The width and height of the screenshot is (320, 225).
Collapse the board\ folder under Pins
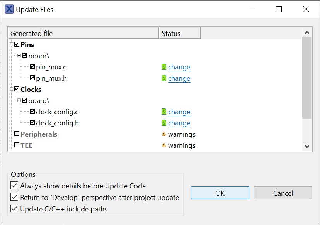19,56
